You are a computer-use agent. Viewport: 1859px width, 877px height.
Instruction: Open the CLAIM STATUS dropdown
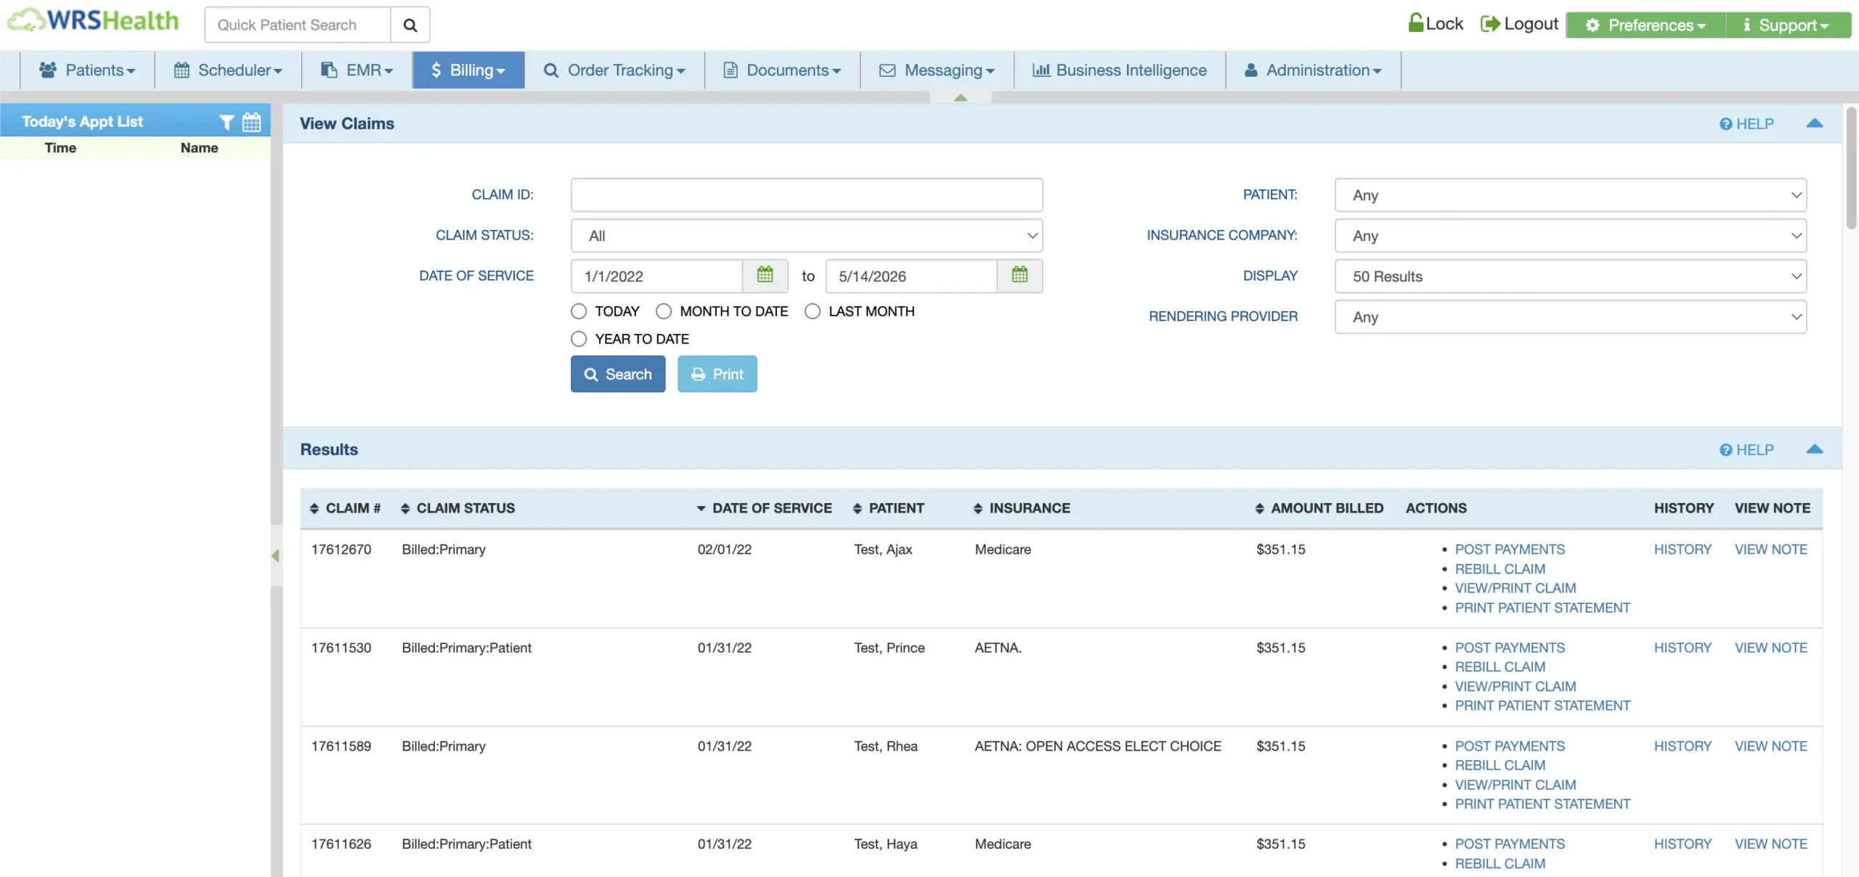[807, 235]
